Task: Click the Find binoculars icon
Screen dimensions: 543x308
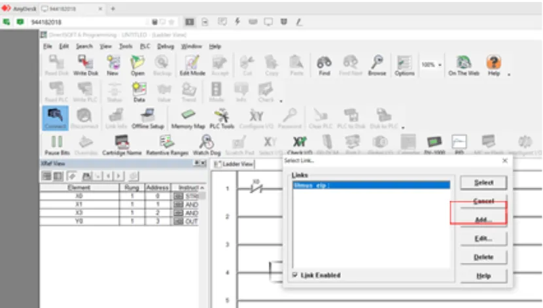Action: click(324, 65)
